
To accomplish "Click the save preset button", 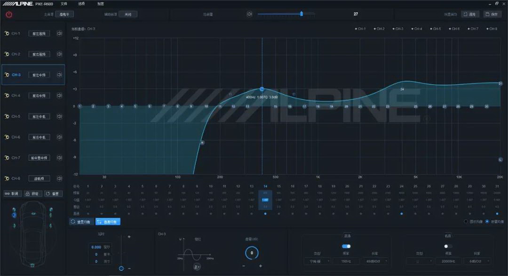I will tap(492, 14).
